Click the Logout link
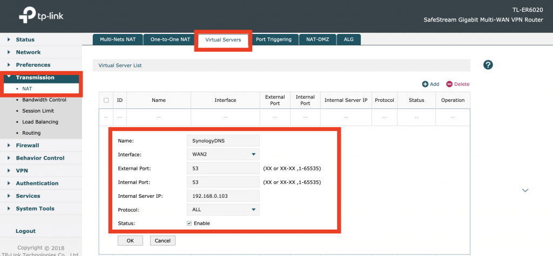This screenshot has width=553, height=256. [25, 231]
